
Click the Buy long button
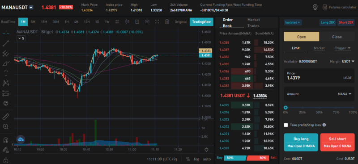pyautogui.click(x=301, y=142)
